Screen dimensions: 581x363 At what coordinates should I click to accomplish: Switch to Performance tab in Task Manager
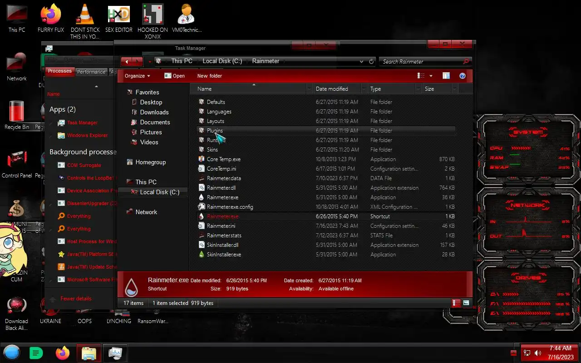pos(91,72)
